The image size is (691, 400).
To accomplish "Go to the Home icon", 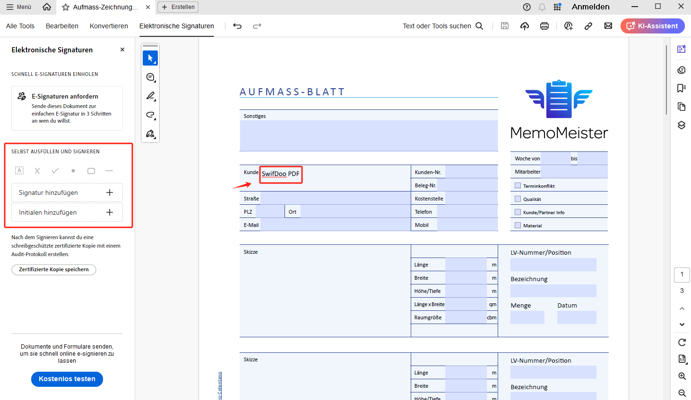I will pyautogui.click(x=47, y=7).
